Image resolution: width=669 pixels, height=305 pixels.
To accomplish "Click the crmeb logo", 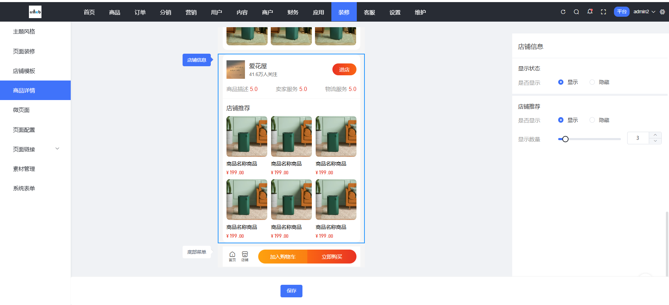I will (x=35, y=12).
